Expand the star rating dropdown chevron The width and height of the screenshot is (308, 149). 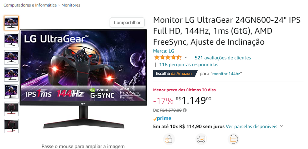tap(186, 57)
